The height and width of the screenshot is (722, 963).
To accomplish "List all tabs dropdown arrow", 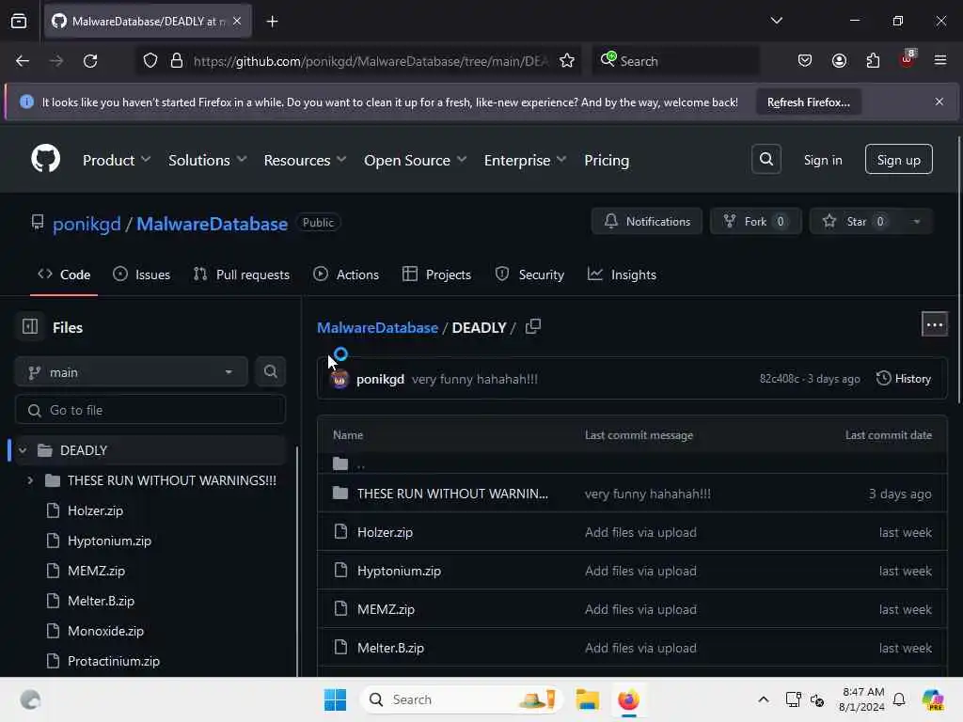I will click(776, 21).
